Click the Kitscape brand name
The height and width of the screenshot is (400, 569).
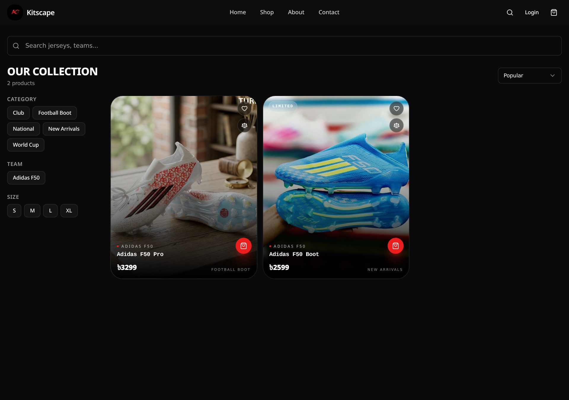(x=41, y=13)
